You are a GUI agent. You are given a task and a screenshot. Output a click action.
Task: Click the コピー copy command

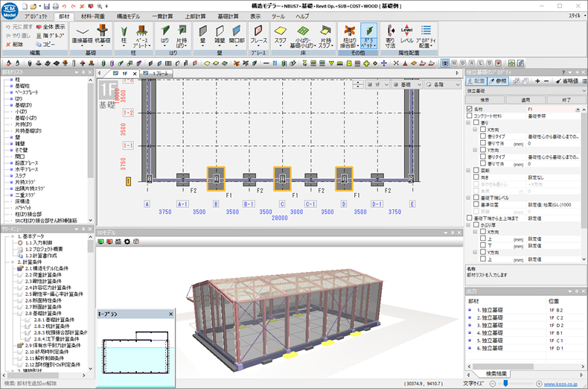(45, 44)
